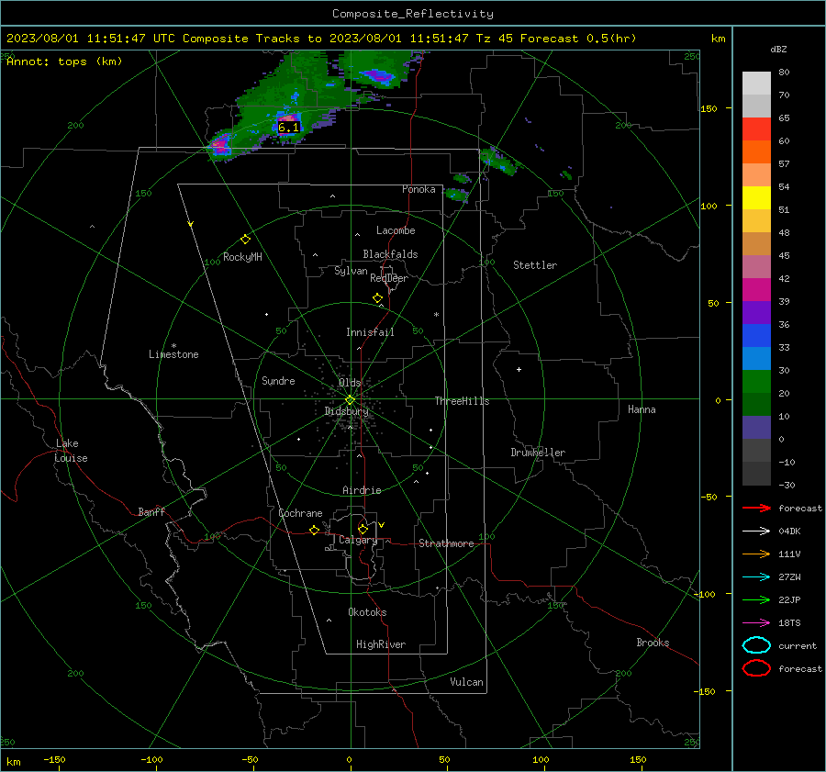Viewport: 826px width, 772px height.
Task: Select the dBZ scale heading
Action: pos(778,49)
